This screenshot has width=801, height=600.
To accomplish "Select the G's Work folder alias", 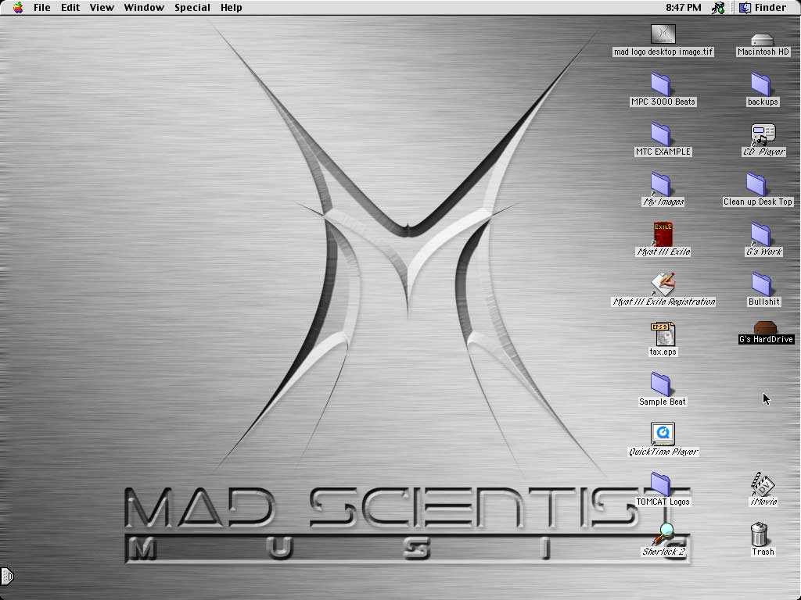I will (x=760, y=234).
